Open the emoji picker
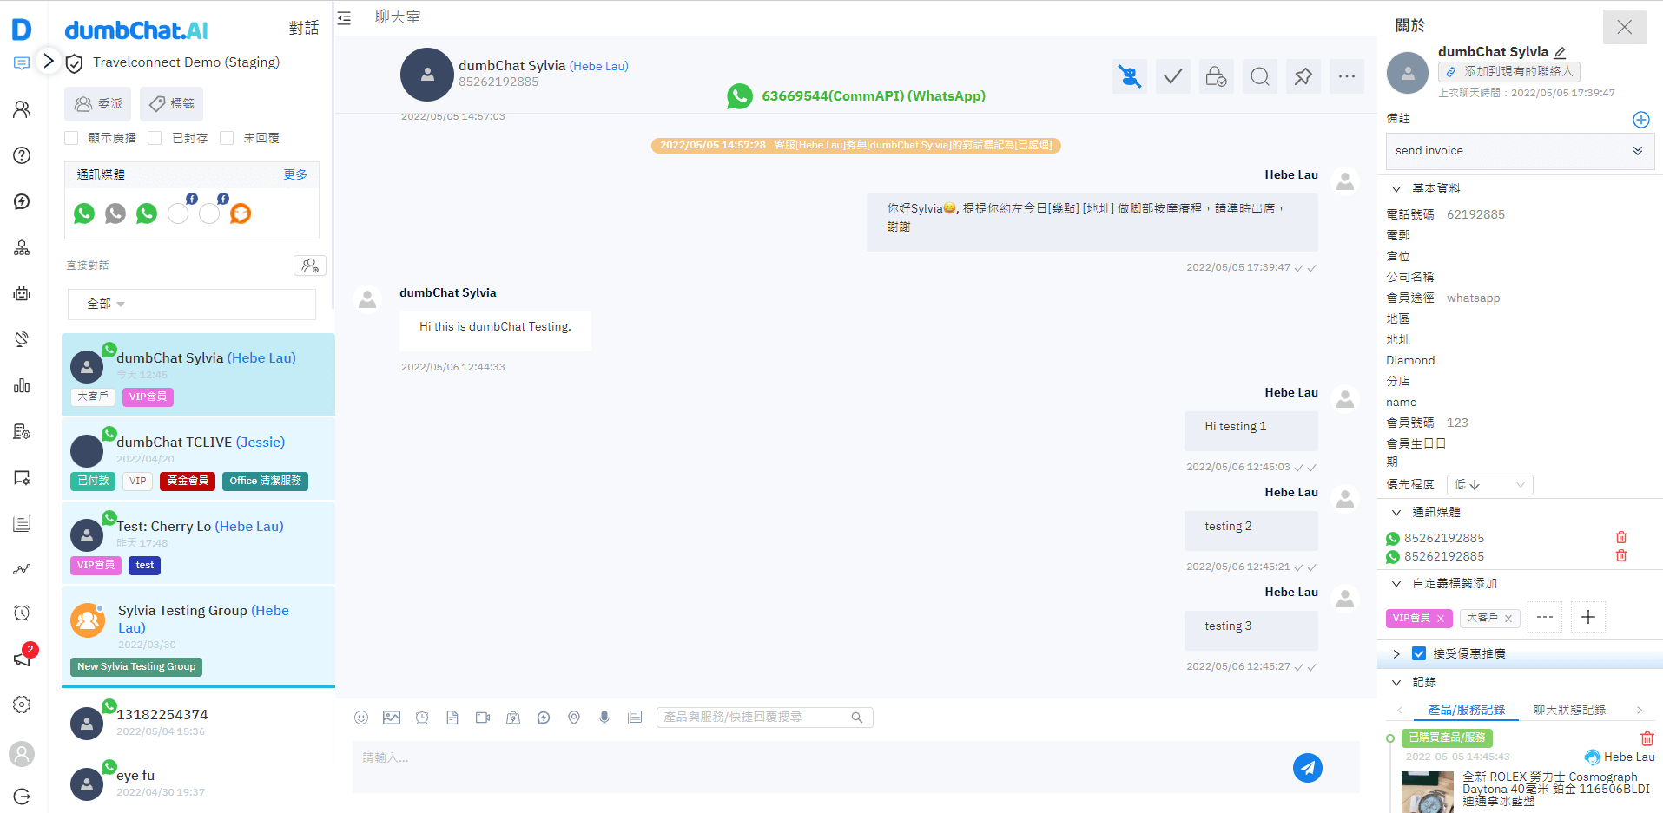 (x=361, y=718)
